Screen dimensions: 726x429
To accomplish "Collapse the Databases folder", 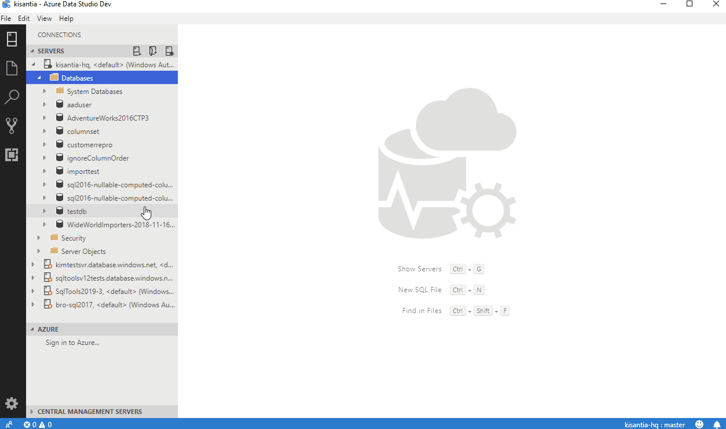I will click(39, 78).
